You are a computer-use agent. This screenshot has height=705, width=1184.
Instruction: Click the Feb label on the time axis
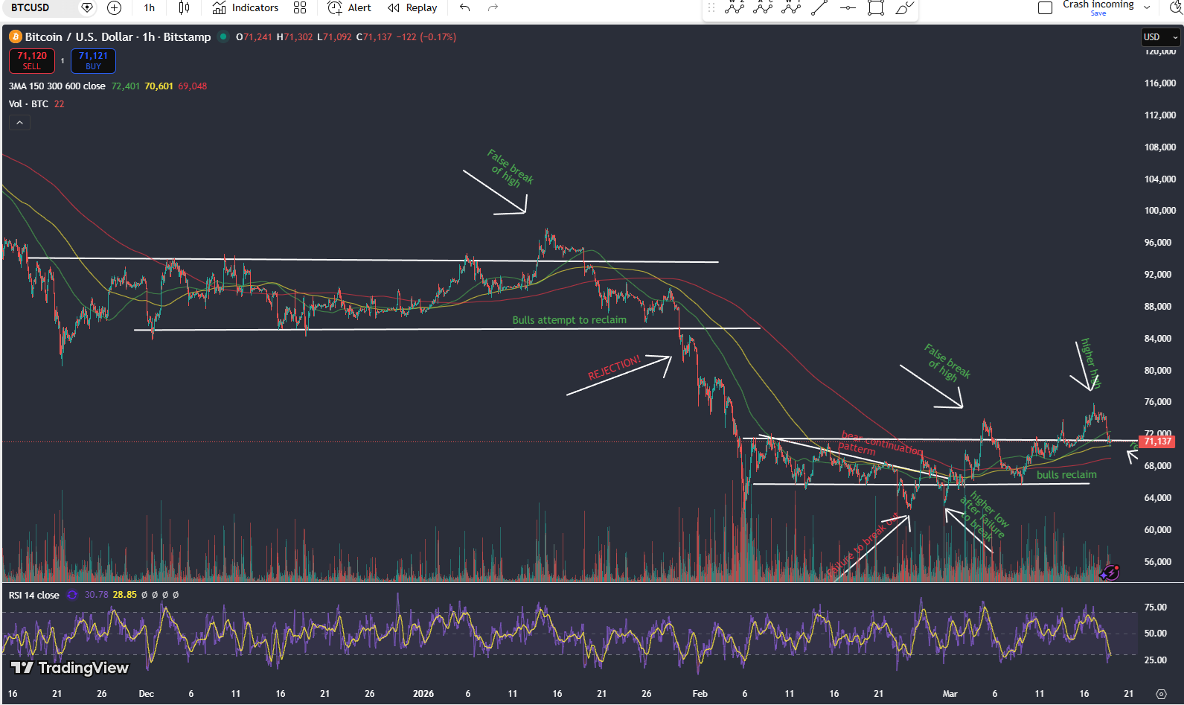[700, 694]
